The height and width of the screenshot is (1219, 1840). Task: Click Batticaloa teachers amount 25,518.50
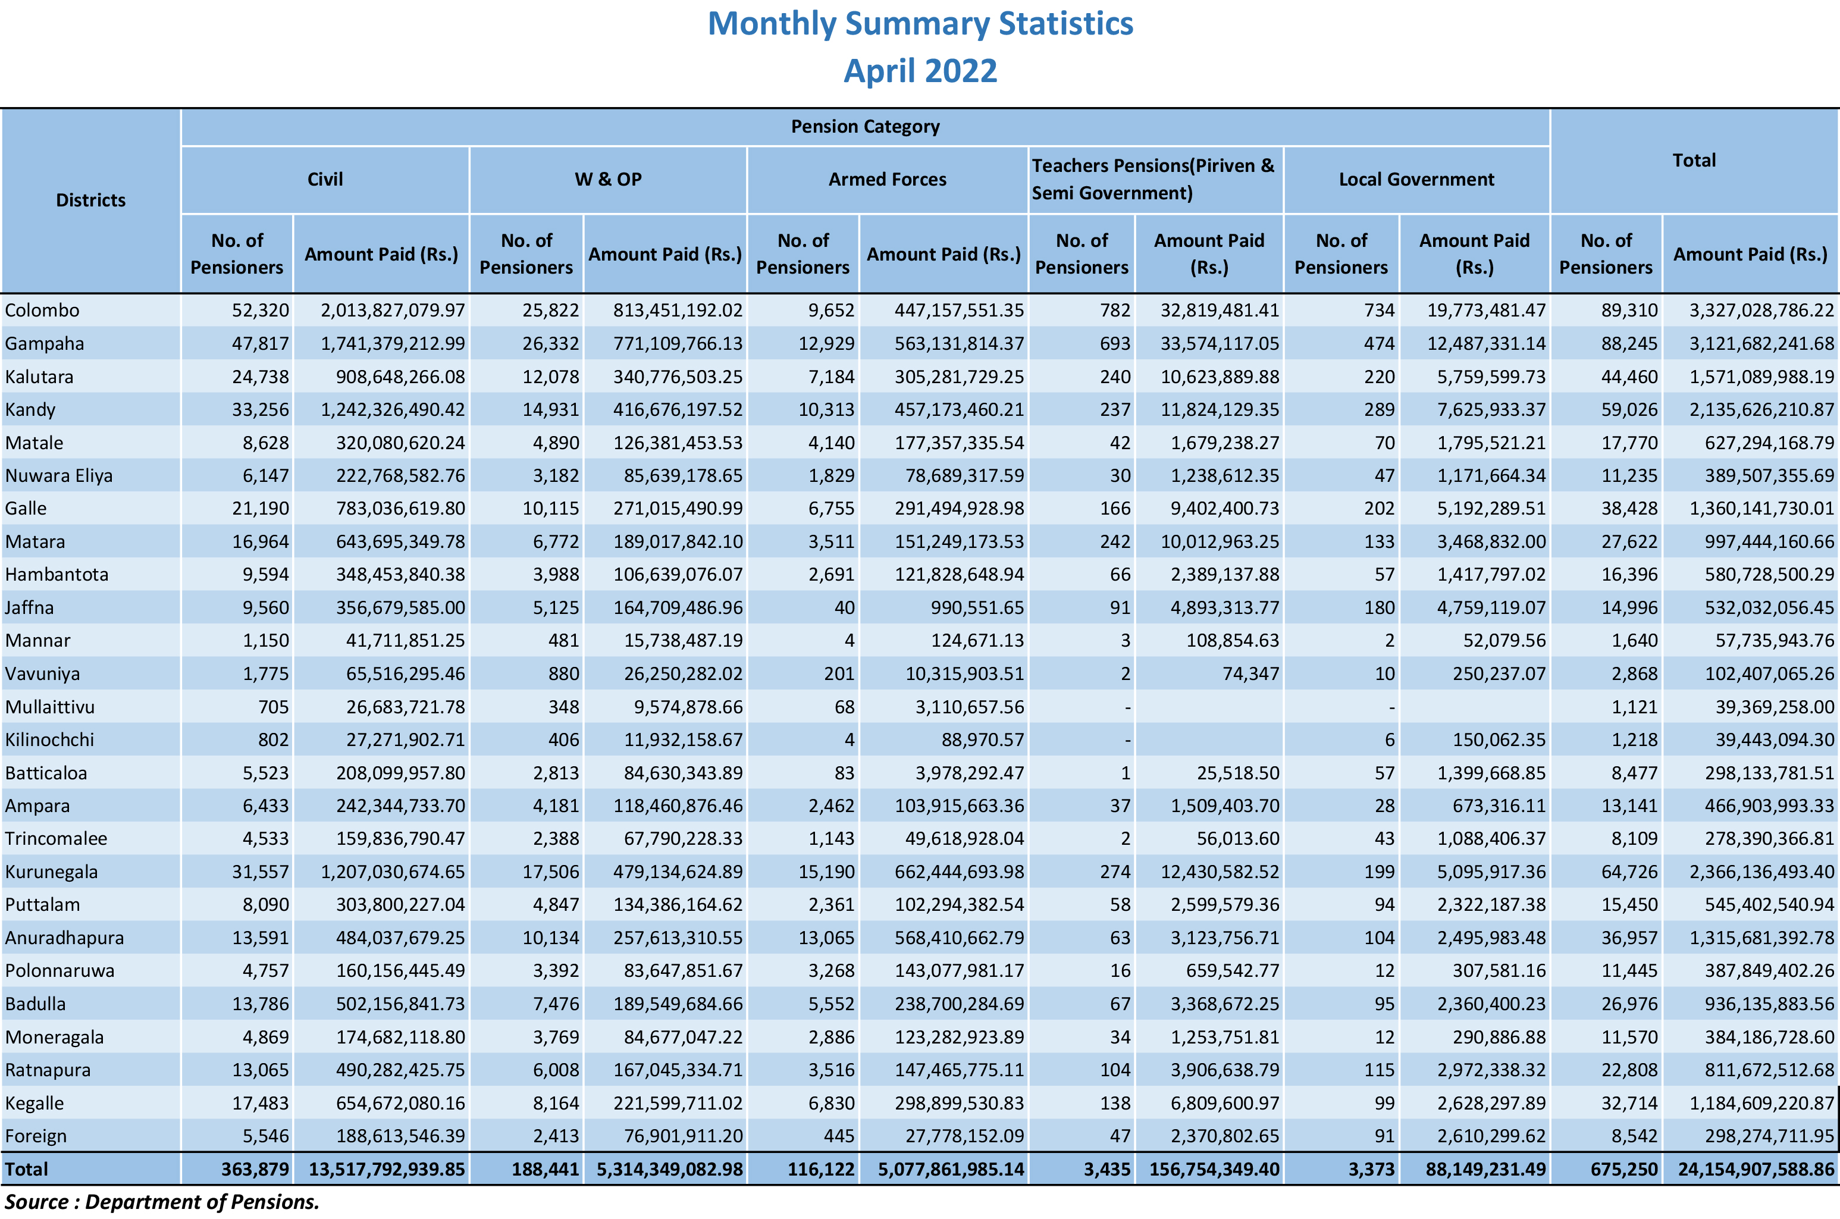coord(1237,773)
